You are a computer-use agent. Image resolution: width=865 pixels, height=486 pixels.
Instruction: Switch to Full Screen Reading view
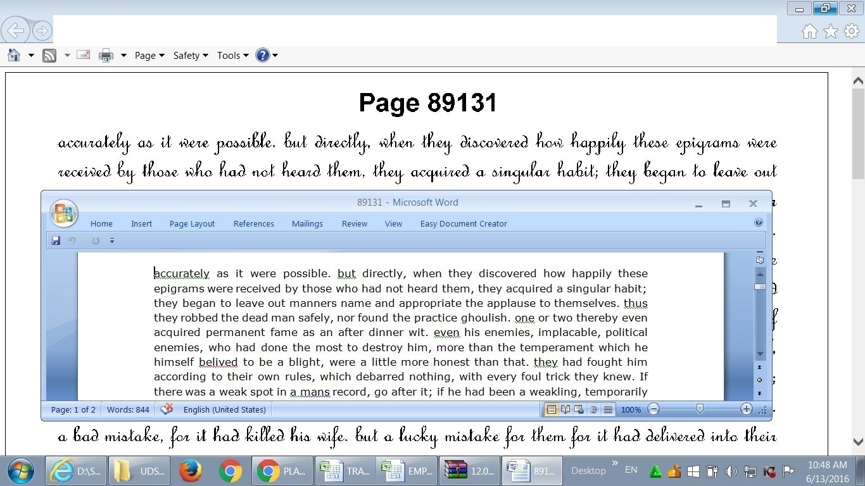click(x=565, y=409)
